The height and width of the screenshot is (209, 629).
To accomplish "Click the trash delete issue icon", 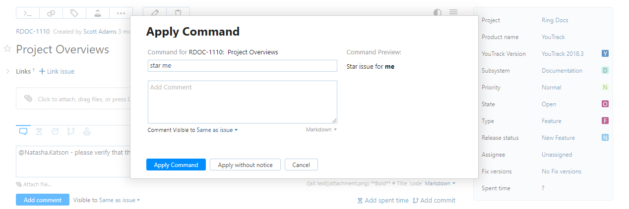I will click(x=178, y=13).
